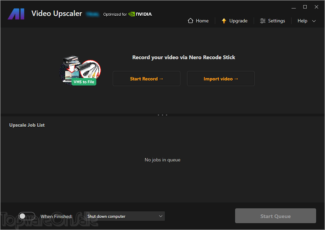Click the Upscale Job List heading
Viewport: 325px width, 230px height.
pos(27,125)
